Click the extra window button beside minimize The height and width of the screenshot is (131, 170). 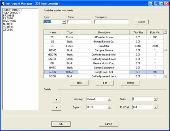click(151, 3)
